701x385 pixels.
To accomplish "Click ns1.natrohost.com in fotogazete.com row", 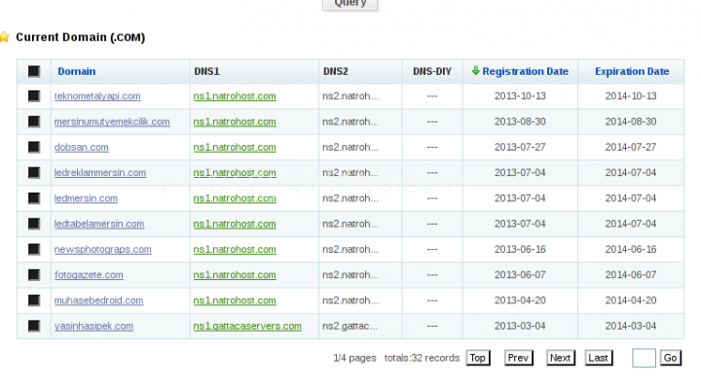I will [x=235, y=275].
